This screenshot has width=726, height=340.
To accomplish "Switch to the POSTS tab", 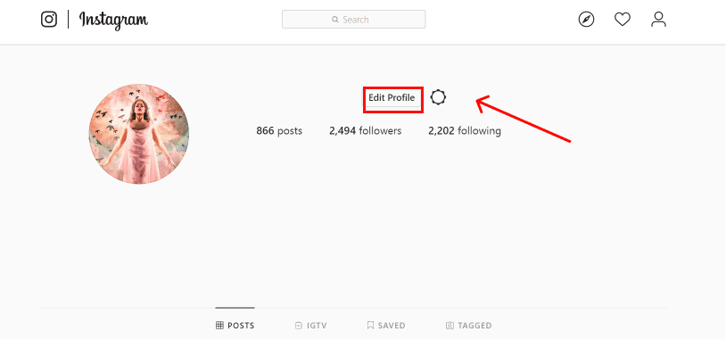I will tap(235, 326).
